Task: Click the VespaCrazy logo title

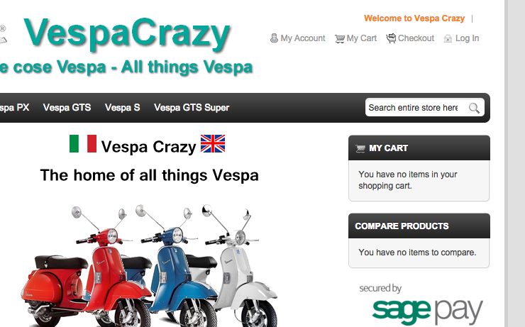Action: [127, 33]
